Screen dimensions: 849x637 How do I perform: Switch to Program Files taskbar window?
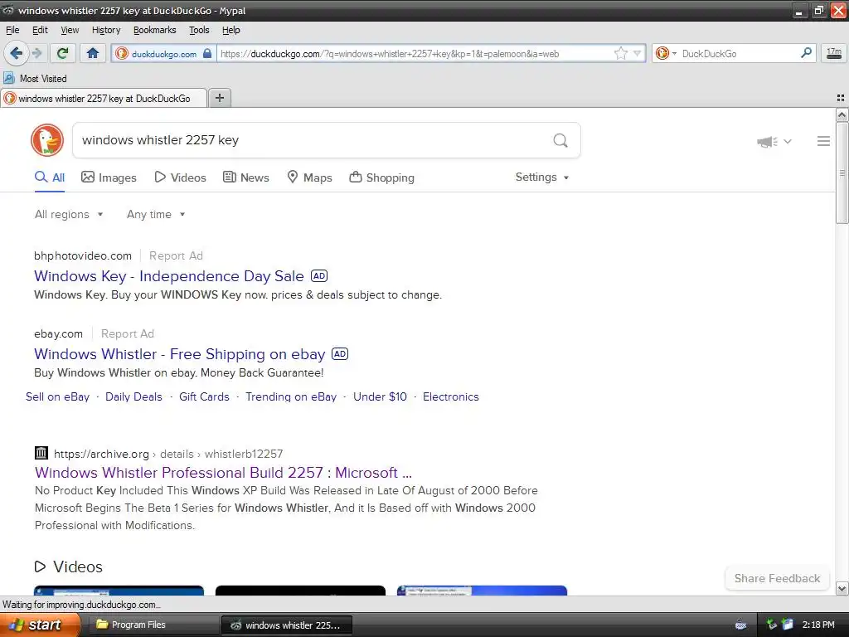153,625
